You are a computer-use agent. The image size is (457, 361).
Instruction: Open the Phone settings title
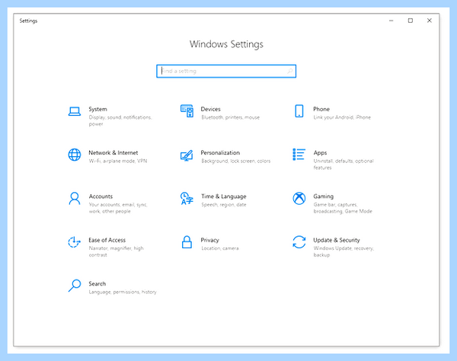[x=321, y=109]
